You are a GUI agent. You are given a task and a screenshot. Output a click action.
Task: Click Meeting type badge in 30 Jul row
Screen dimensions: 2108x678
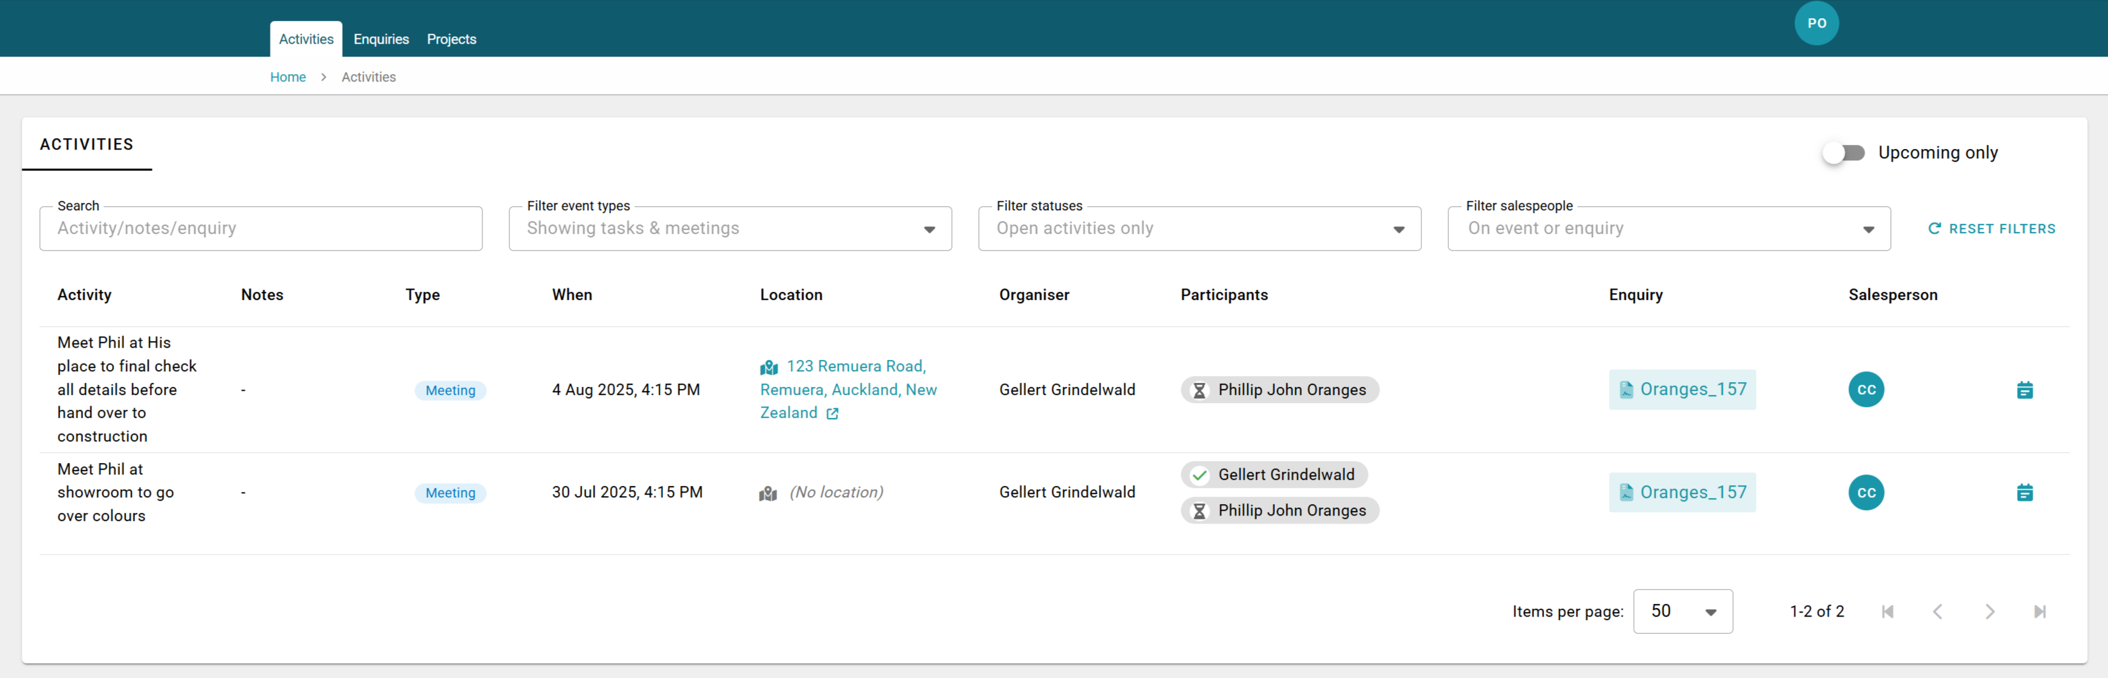click(x=450, y=493)
